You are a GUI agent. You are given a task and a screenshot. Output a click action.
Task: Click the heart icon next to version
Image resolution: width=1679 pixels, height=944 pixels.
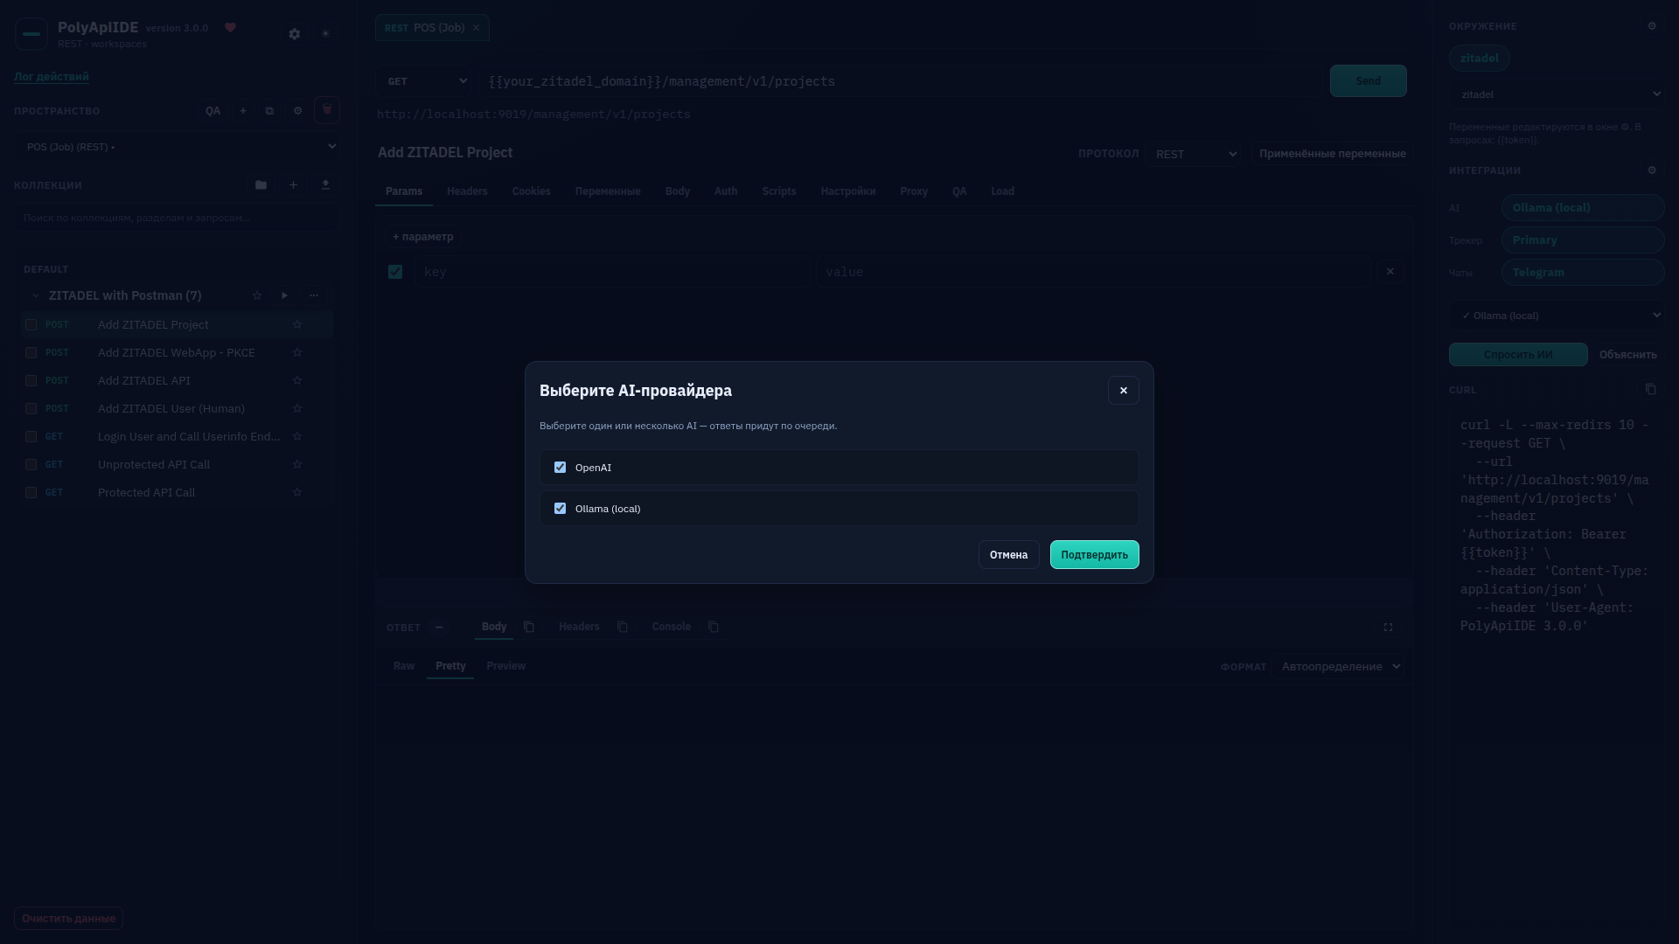pyautogui.click(x=231, y=28)
